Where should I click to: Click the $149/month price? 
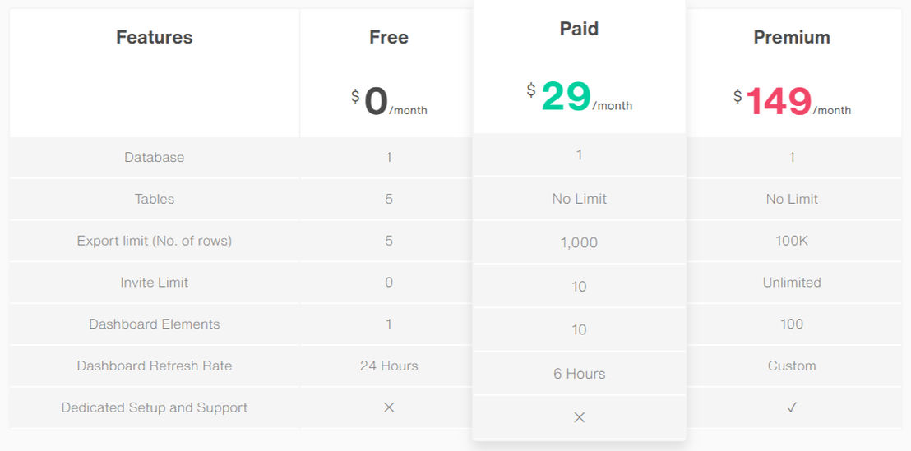click(791, 102)
